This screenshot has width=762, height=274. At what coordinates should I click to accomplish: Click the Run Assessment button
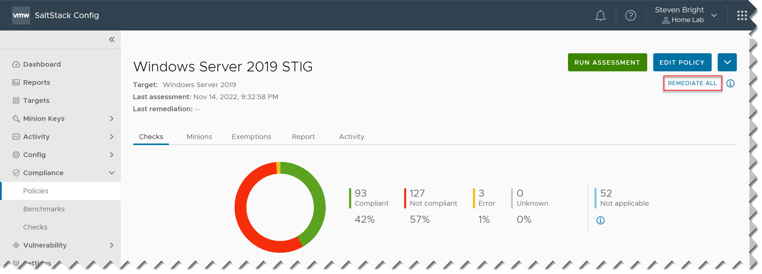(x=607, y=62)
